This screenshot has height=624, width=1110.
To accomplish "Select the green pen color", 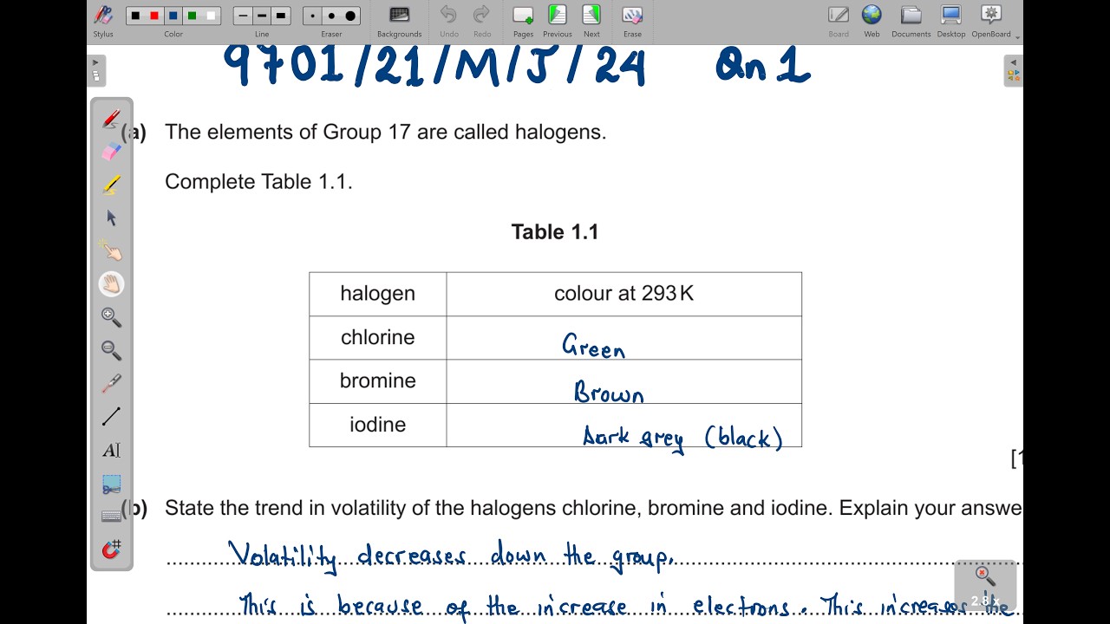I will (x=193, y=16).
